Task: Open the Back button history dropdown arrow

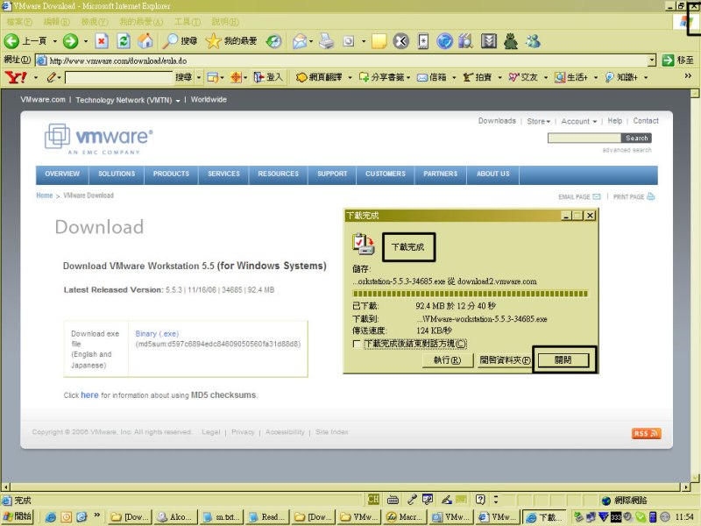Action: pos(55,41)
